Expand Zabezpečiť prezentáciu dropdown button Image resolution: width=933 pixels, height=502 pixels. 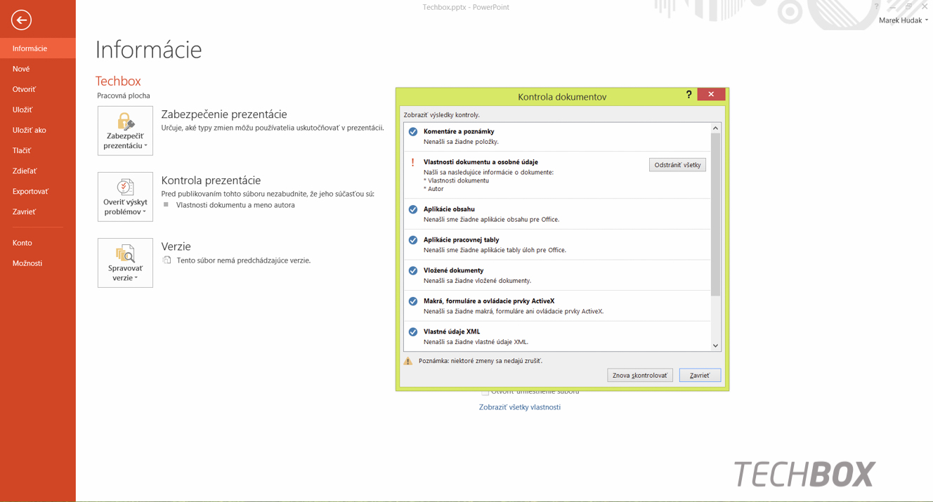tap(125, 131)
